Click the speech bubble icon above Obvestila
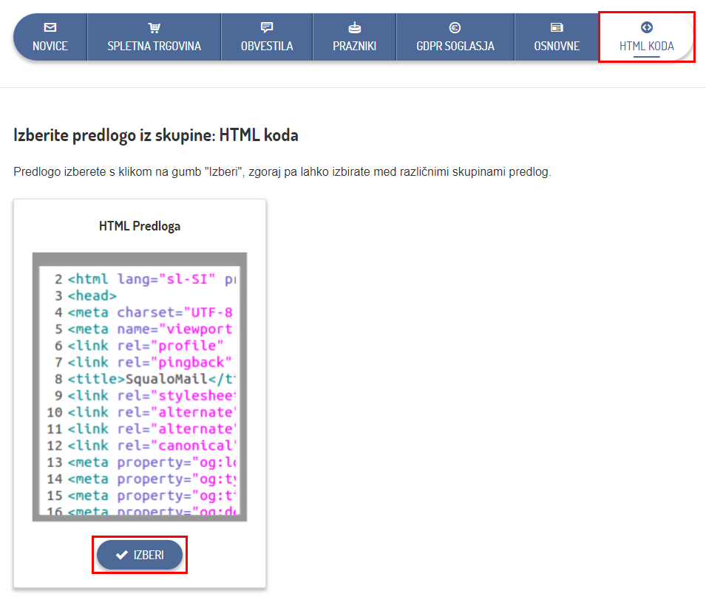The image size is (706, 605). click(267, 28)
